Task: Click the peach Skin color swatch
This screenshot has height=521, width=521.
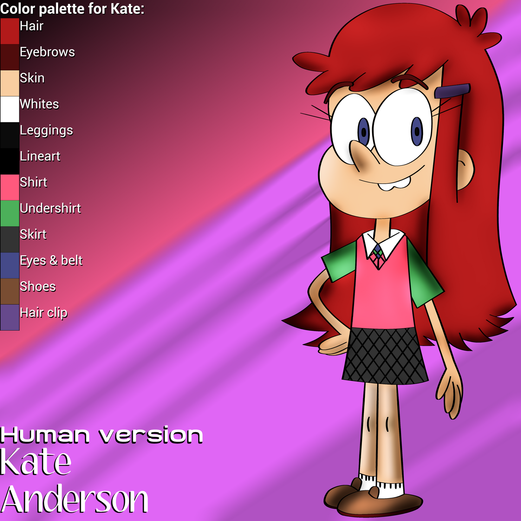Action: pos(10,83)
